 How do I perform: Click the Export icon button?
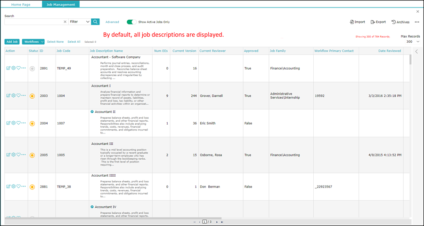point(378,22)
